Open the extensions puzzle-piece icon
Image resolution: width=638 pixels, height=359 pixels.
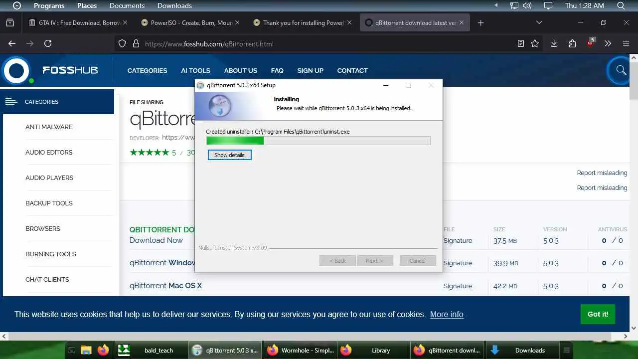(x=572, y=43)
